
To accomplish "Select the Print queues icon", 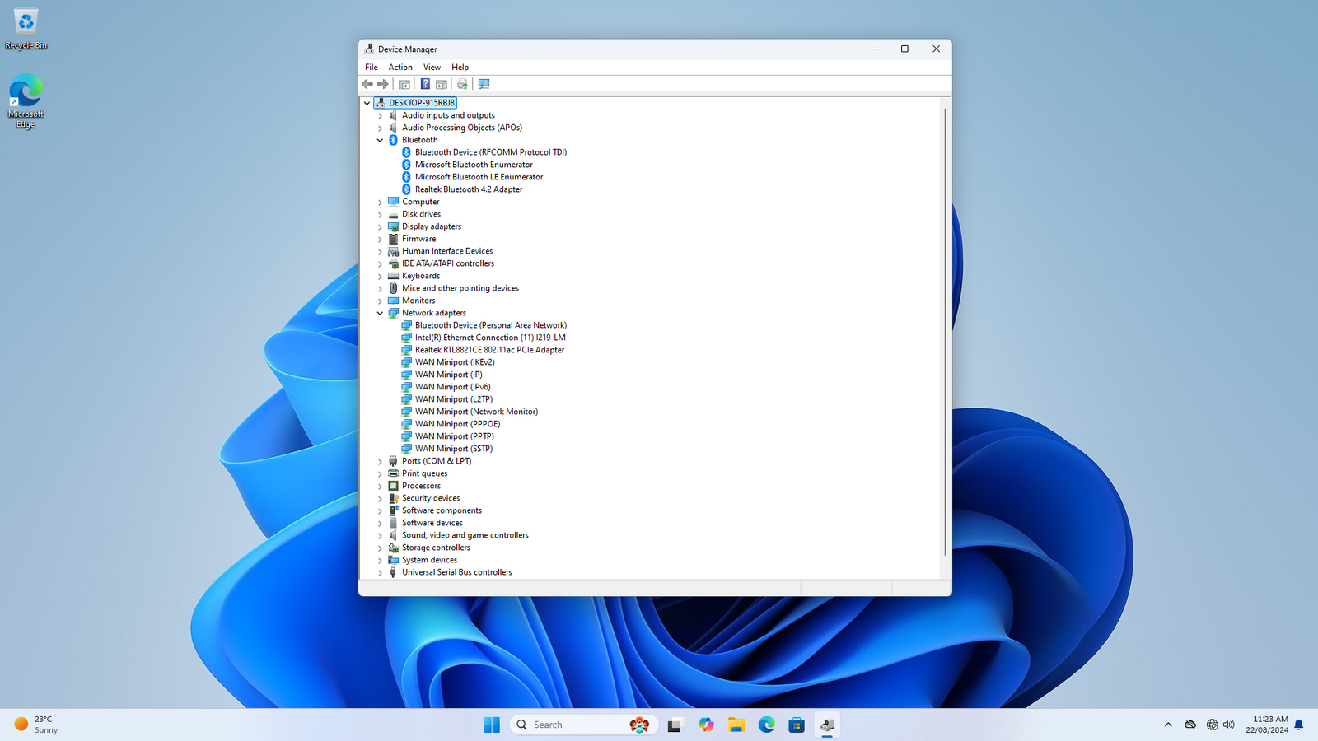I will coord(393,473).
